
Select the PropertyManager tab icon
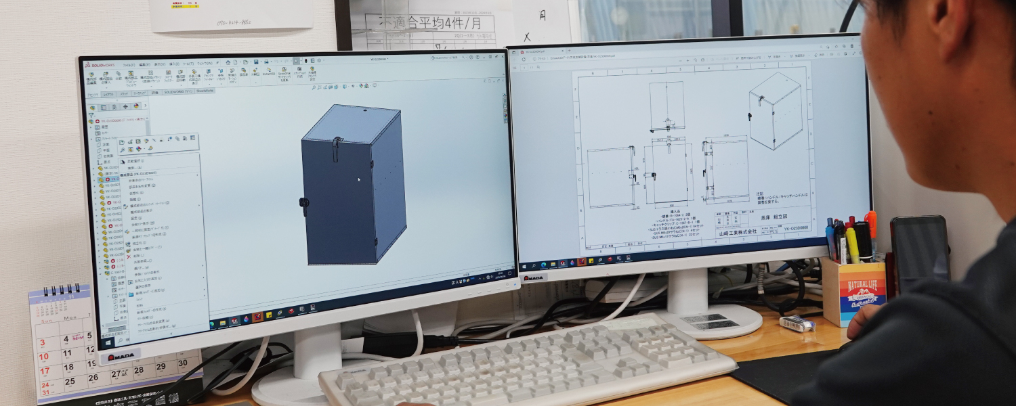coord(103,108)
